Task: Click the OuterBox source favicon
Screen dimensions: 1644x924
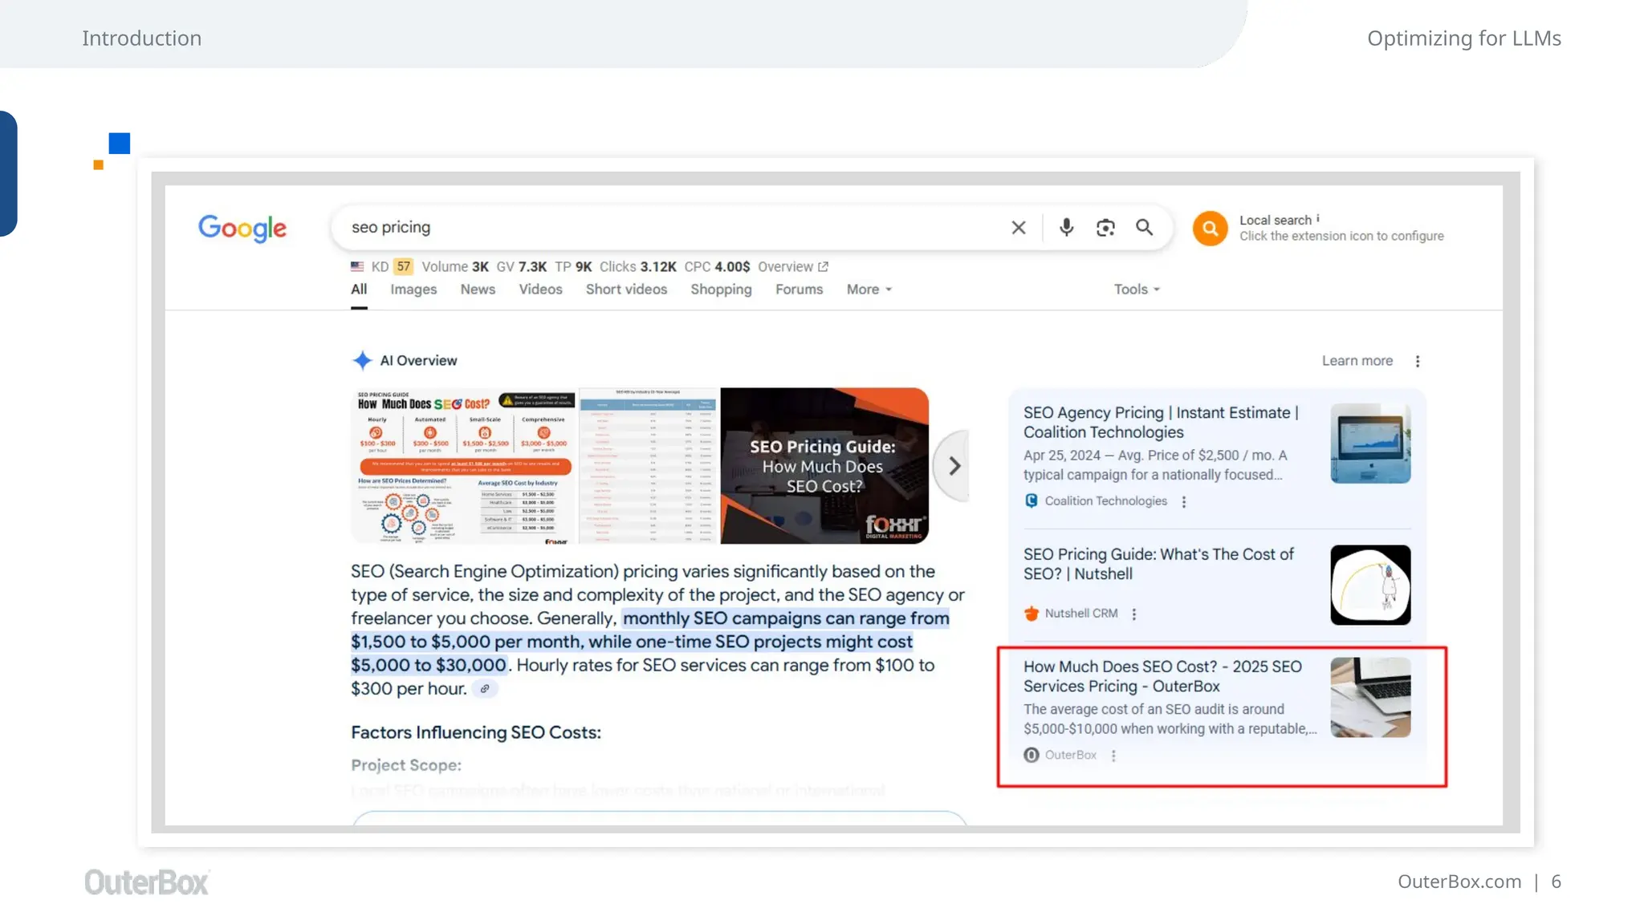Action: click(1032, 755)
